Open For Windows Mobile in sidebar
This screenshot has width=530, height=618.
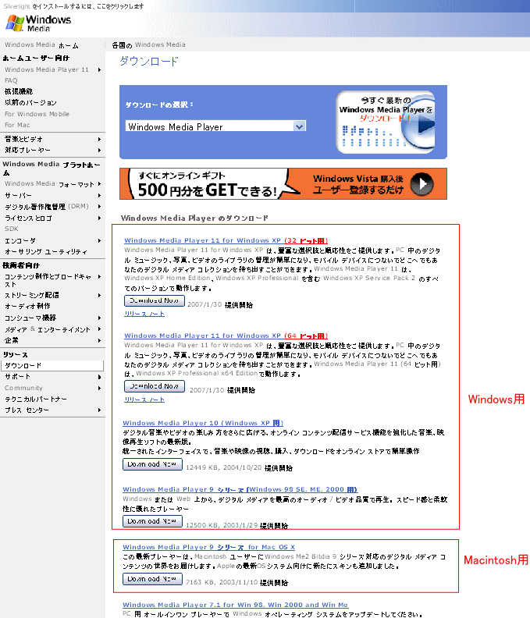[x=37, y=114]
